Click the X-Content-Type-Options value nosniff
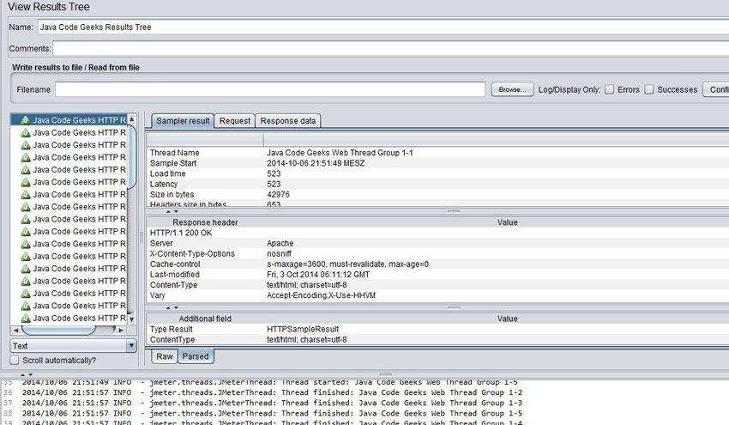Viewport: 729px width, 425px height. 279,253
